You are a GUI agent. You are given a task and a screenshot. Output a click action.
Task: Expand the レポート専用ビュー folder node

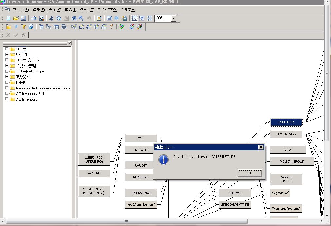pos(7,71)
